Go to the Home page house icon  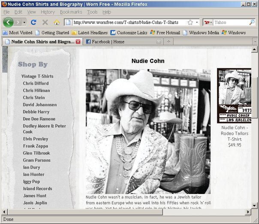point(57,22)
